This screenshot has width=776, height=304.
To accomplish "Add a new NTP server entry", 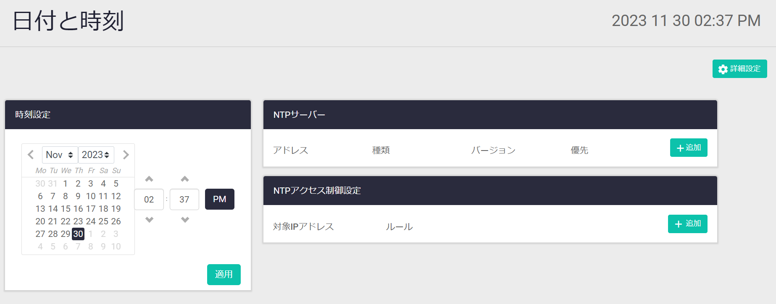I will point(688,148).
